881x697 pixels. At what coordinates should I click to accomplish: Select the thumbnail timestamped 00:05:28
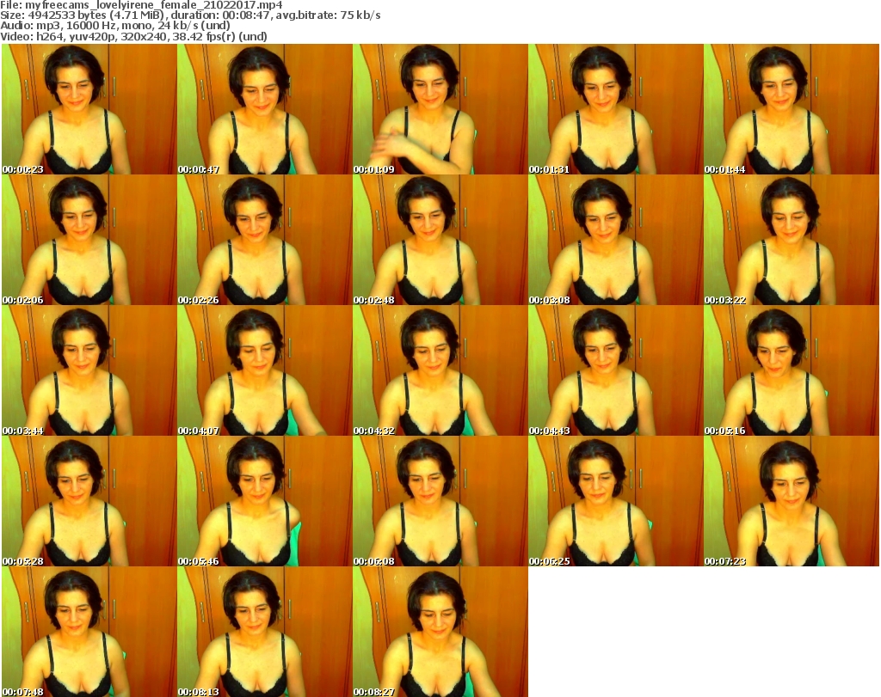coord(89,501)
